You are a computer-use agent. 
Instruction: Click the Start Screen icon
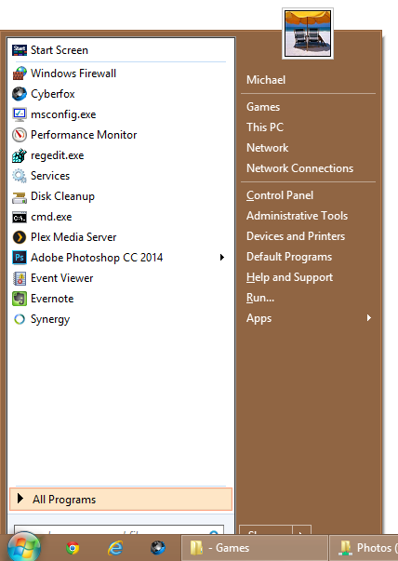(x=20, y=50)
